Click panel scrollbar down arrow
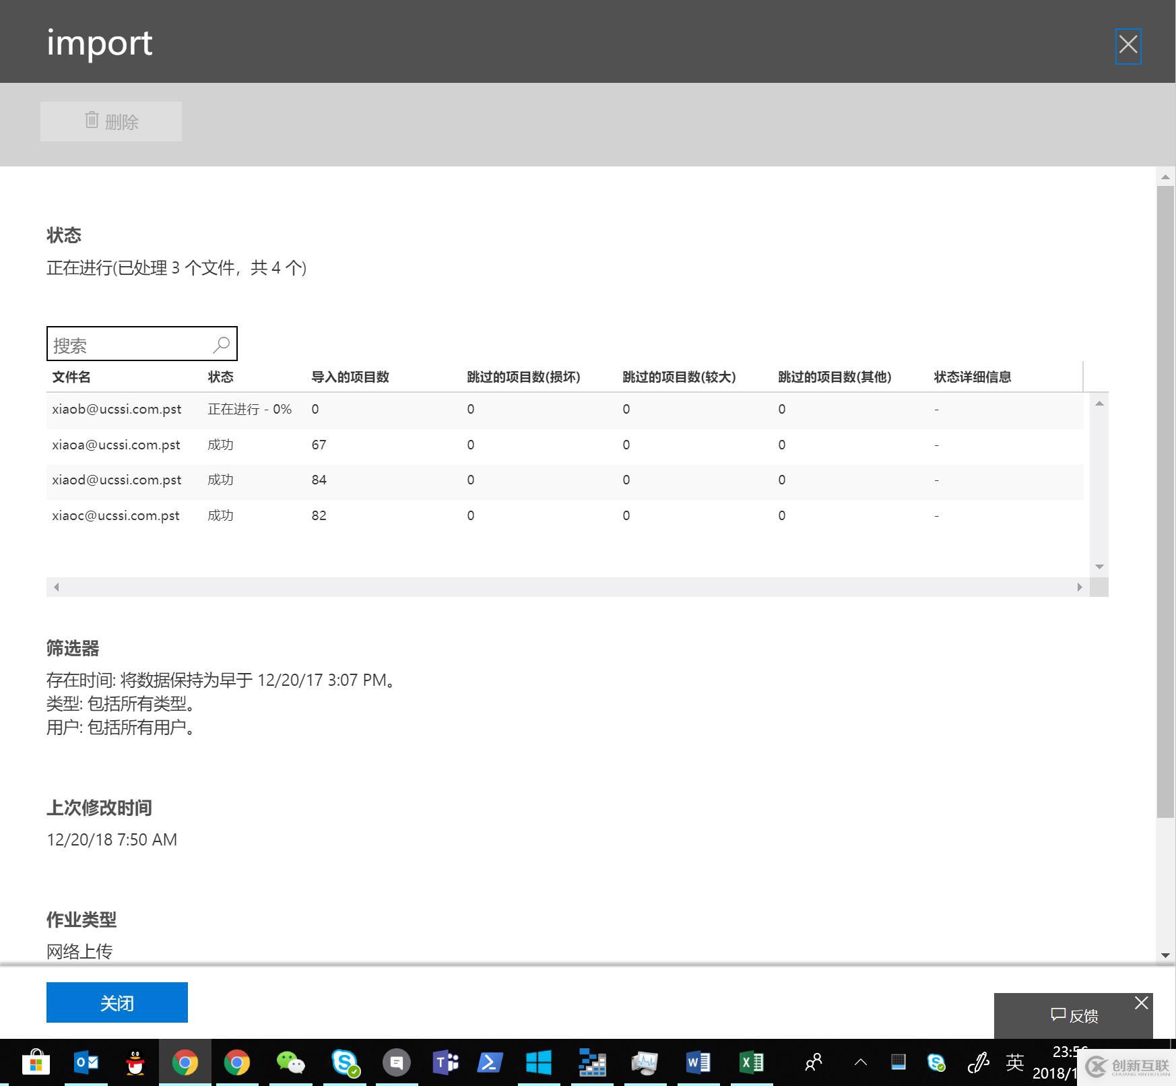1176x1086 pixels. (x=1165, y=955)
